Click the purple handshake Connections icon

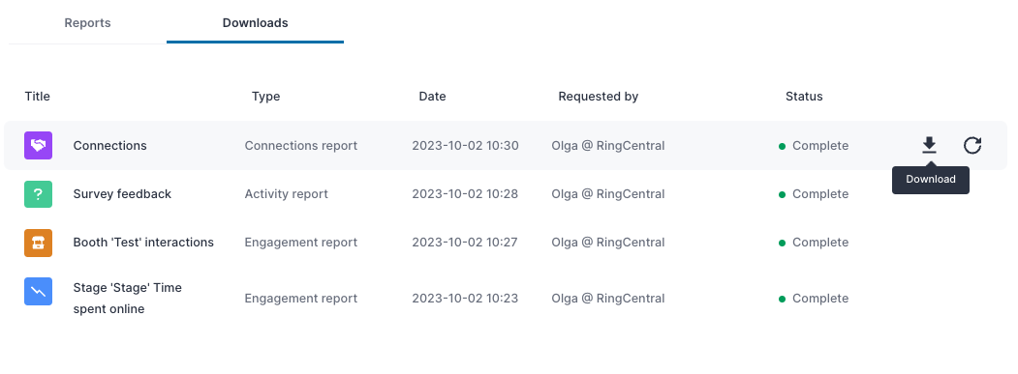[x=39, y=145]
